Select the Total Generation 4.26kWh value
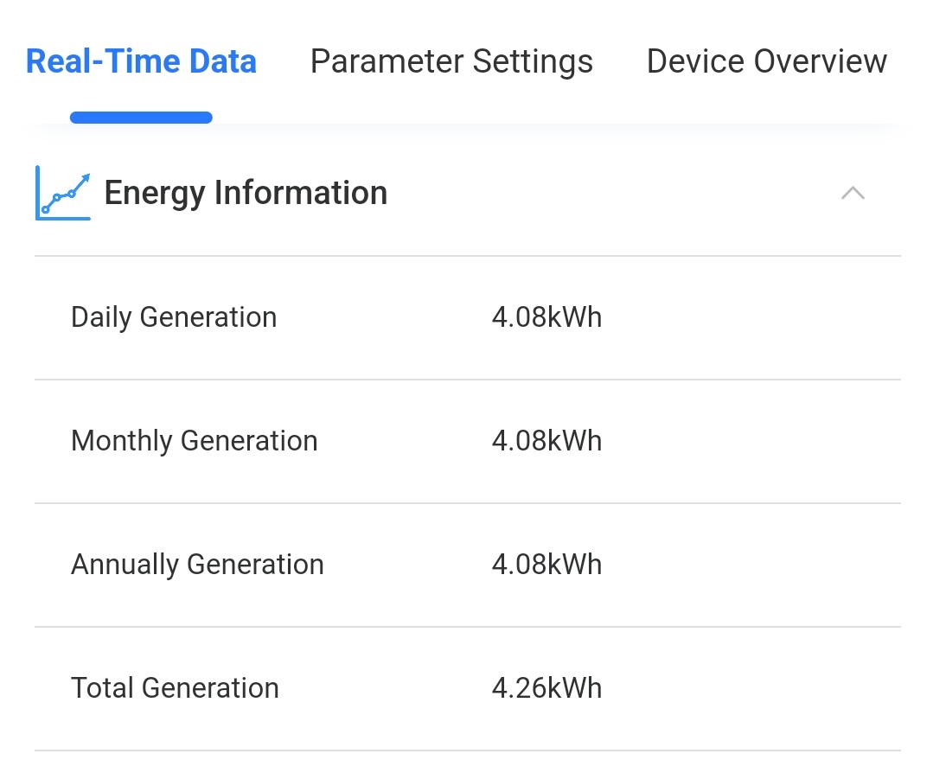 coord(546,688)
